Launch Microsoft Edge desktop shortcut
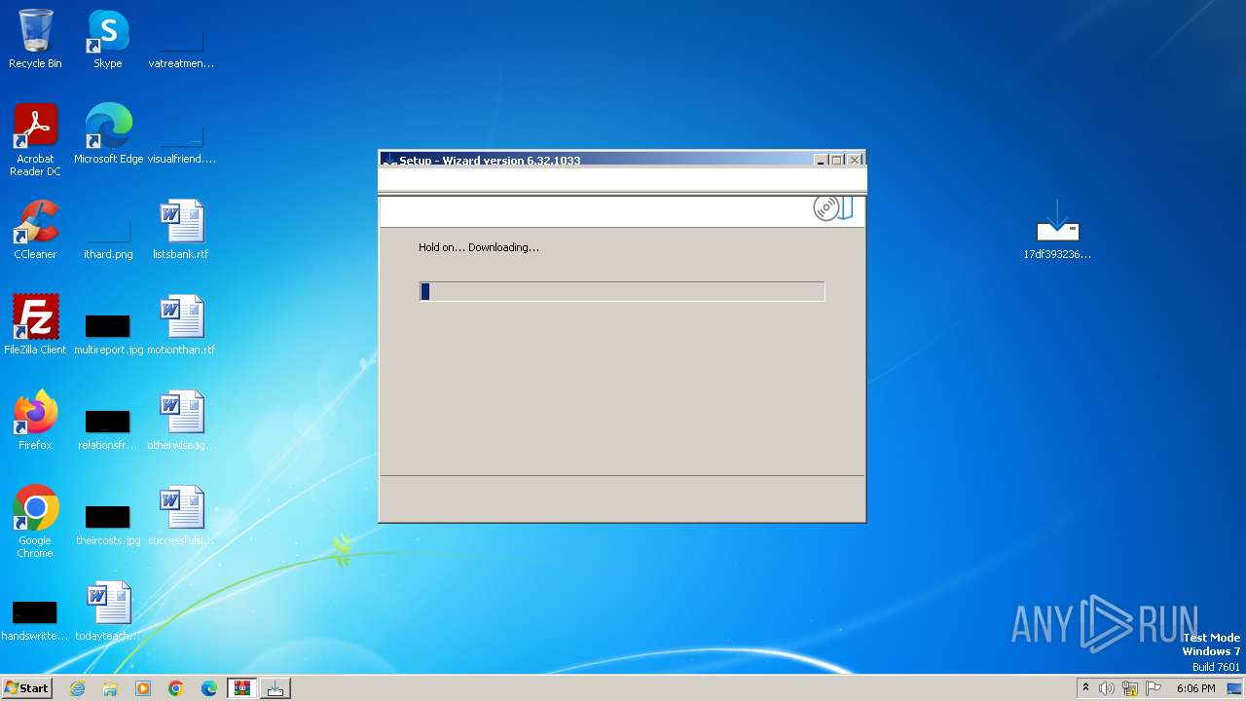The width and height of the screenshot is (1246, 701). [x=108, y=134]
